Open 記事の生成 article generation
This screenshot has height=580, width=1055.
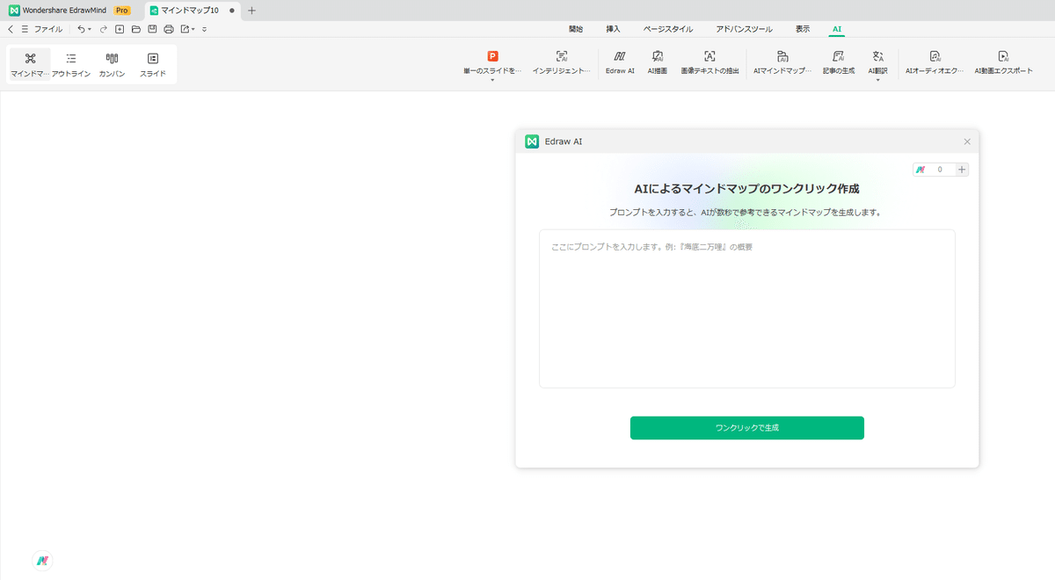coord(839,62)
